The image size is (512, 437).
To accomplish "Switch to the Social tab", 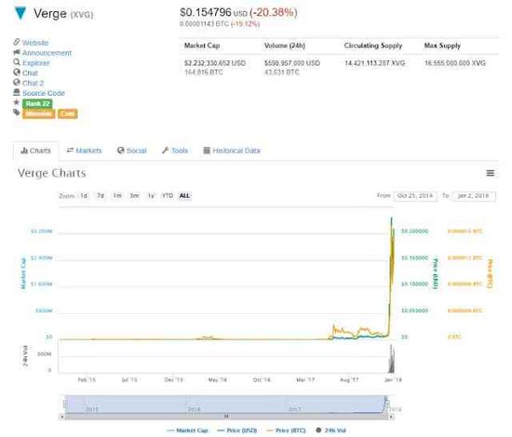I will tap(132, 151).
